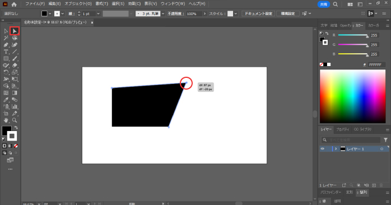
Task: Open the オブジェクト(O) menu
Action: tap(78, 4)
